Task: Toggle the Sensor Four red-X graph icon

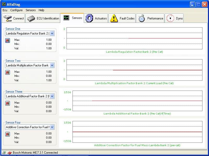Action: tap(8, 134)
